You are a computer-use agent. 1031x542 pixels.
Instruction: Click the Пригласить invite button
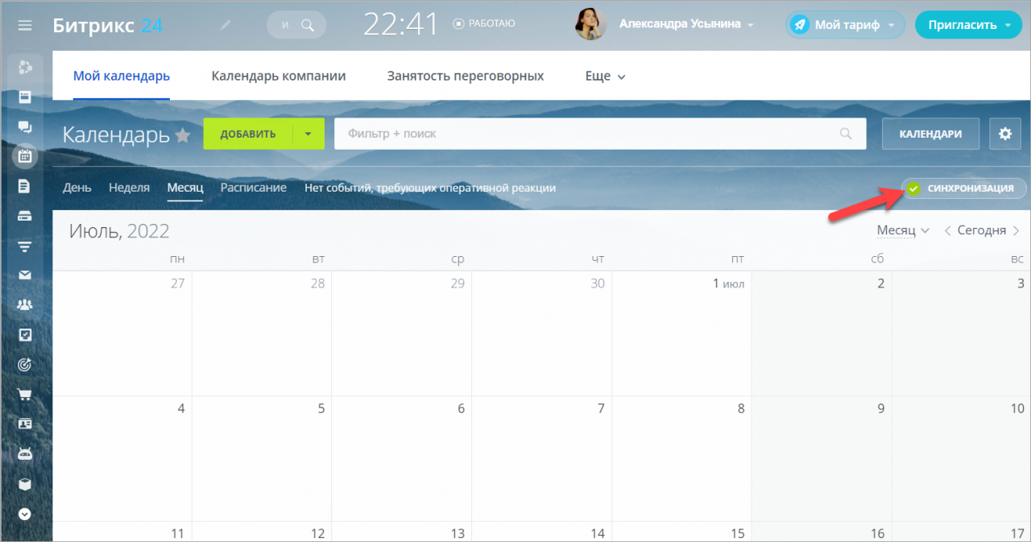click(967, 25)
